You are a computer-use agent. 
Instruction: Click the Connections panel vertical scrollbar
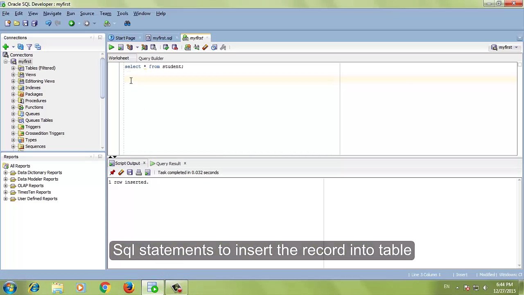(102, 78)
